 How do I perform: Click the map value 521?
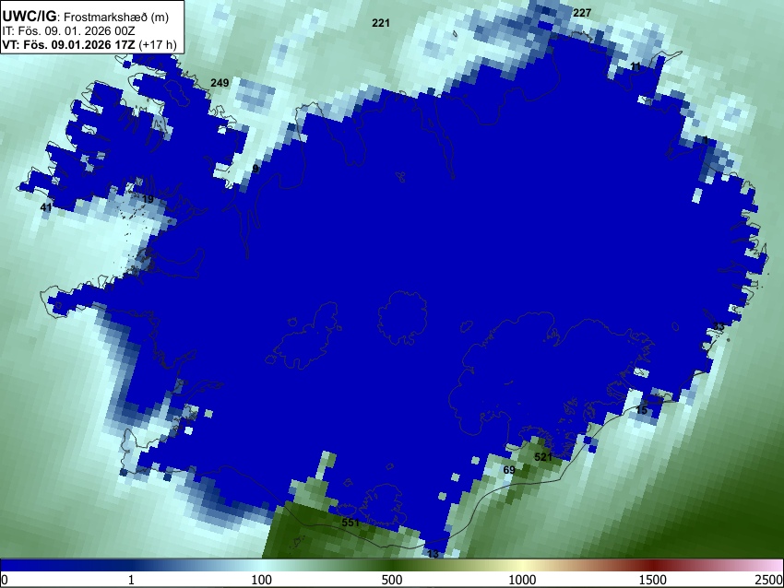543,457
